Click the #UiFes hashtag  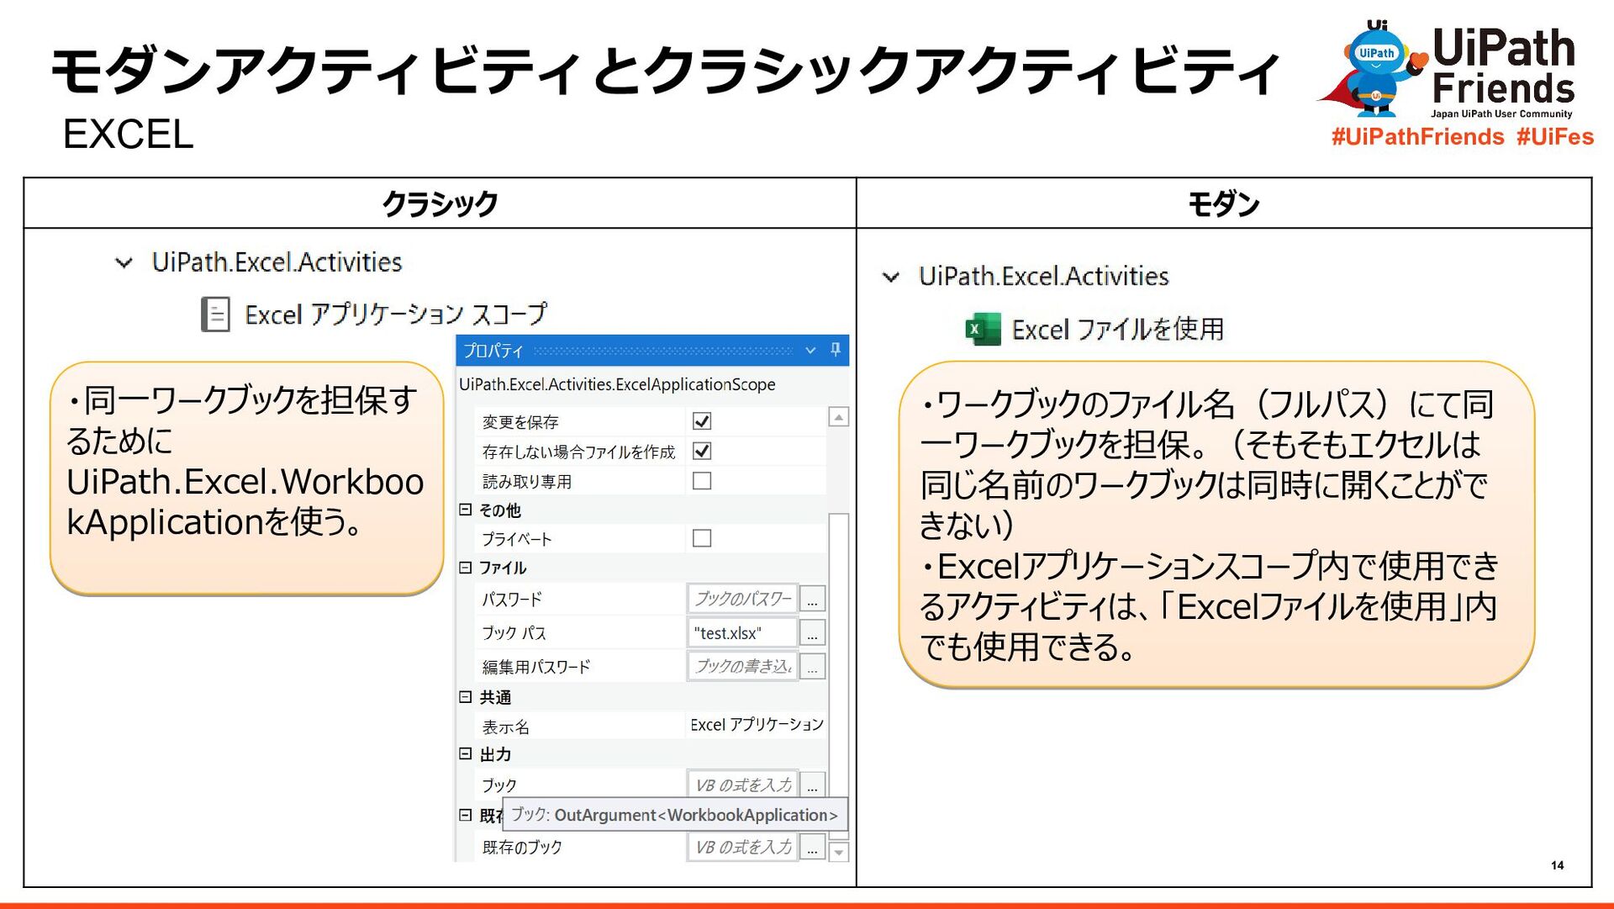[1555, 136]
